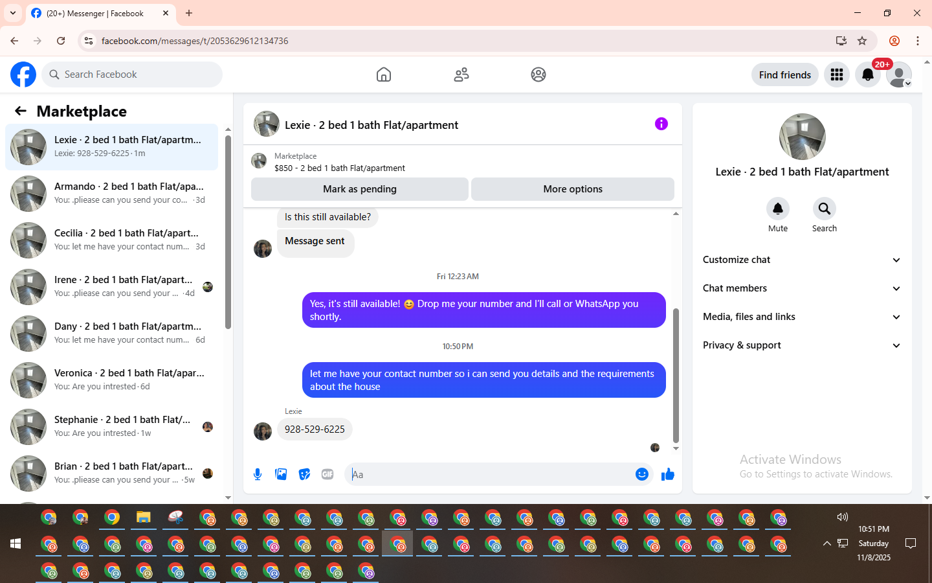Focus the Search Facebook field
932x583 pixels.
[x=132, y=74]
